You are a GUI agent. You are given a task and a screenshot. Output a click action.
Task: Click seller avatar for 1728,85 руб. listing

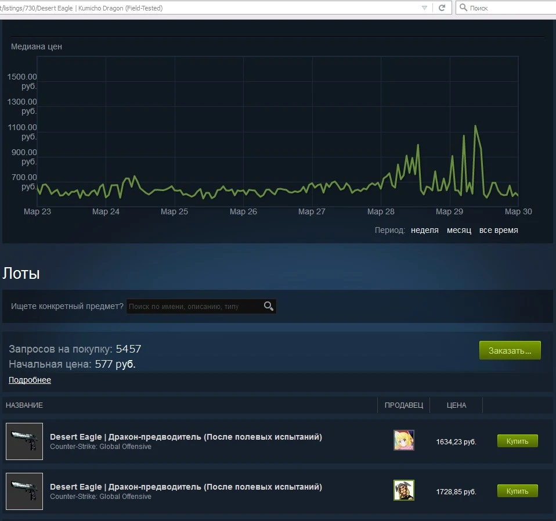click(x=404, y=490)
